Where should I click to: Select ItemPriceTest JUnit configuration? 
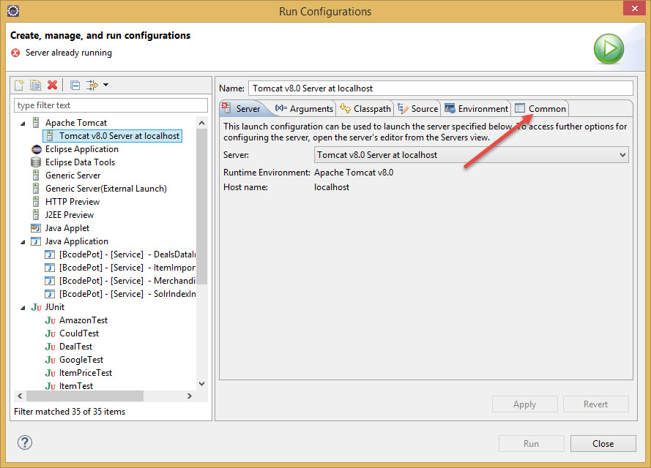(86, 373)
